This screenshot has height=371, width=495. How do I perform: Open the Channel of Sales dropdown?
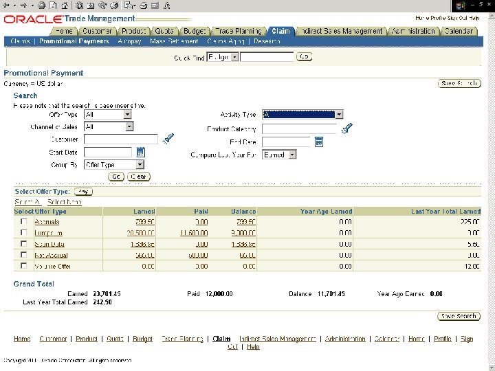point(109,127)
